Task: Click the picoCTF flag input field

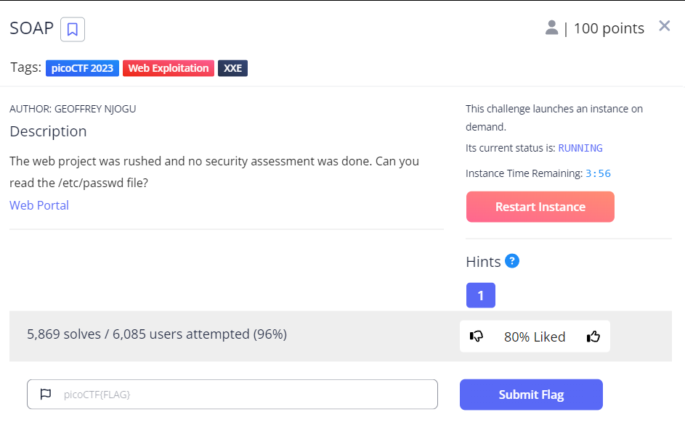Action: [x=232, y=394]
